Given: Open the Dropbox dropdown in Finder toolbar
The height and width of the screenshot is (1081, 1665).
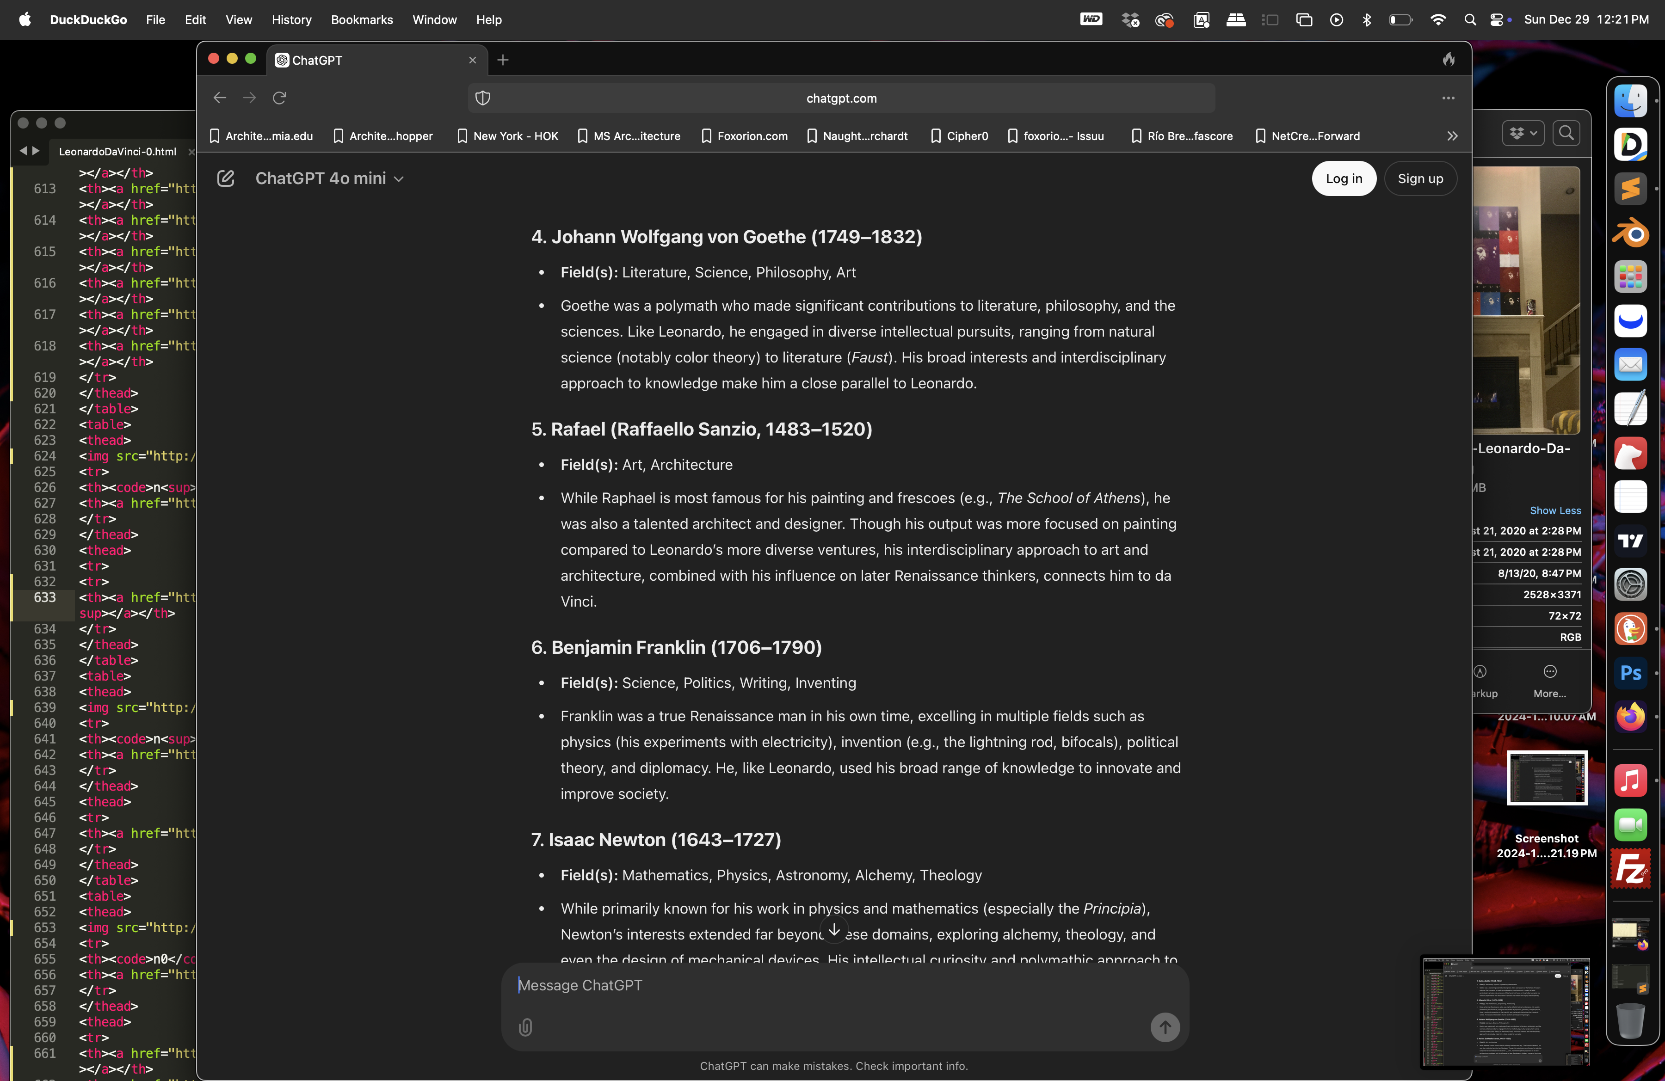Looking at the screenshot, I should coord(1522,133).
